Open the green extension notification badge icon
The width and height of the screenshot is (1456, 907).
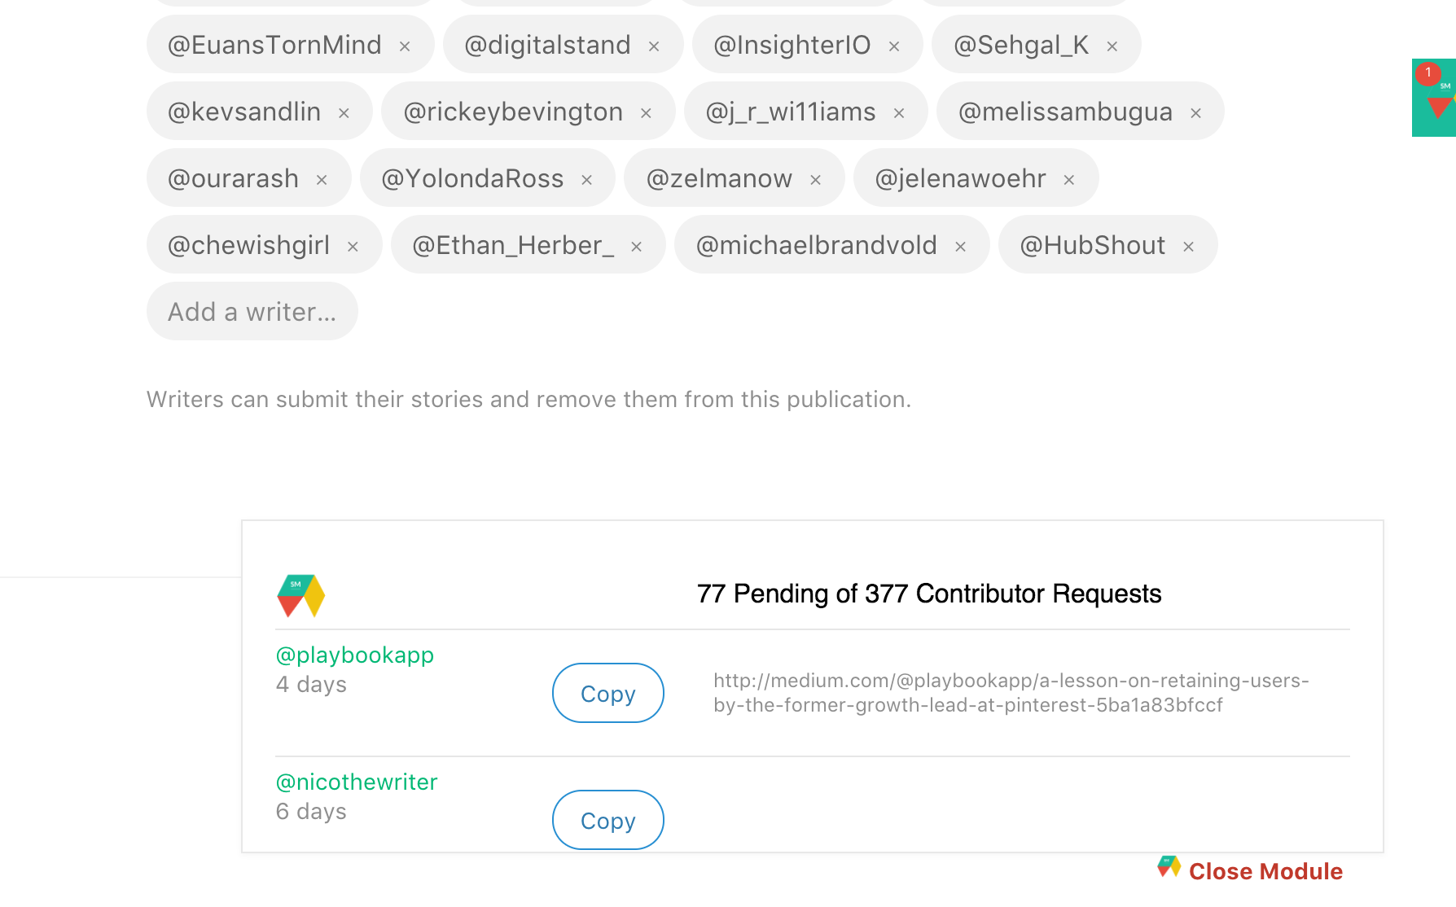click(x=1435, y=98)
